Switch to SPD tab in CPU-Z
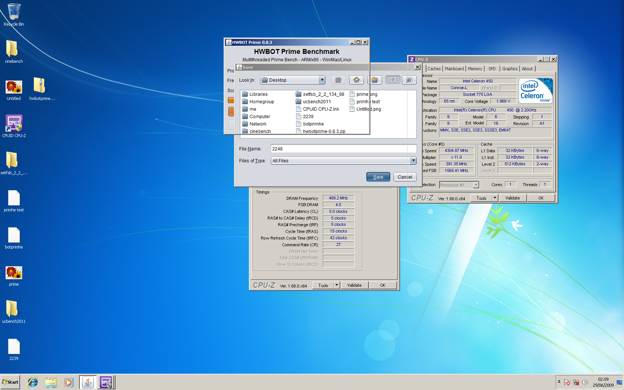The image size is (624, 390). (x=492, y=69)
